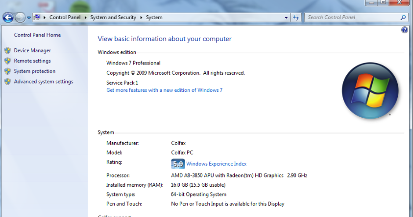Expand the arrow after Control Panel breadcrumb
The image size is (413, 217).
[x=86, y=18]
